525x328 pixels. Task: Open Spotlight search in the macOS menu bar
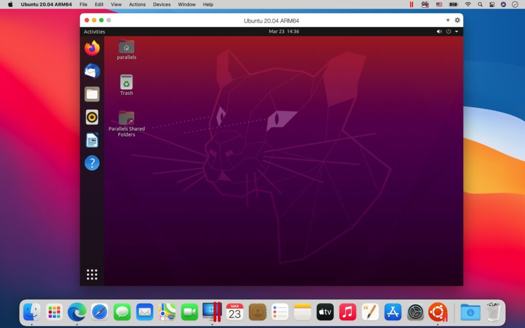479,5
